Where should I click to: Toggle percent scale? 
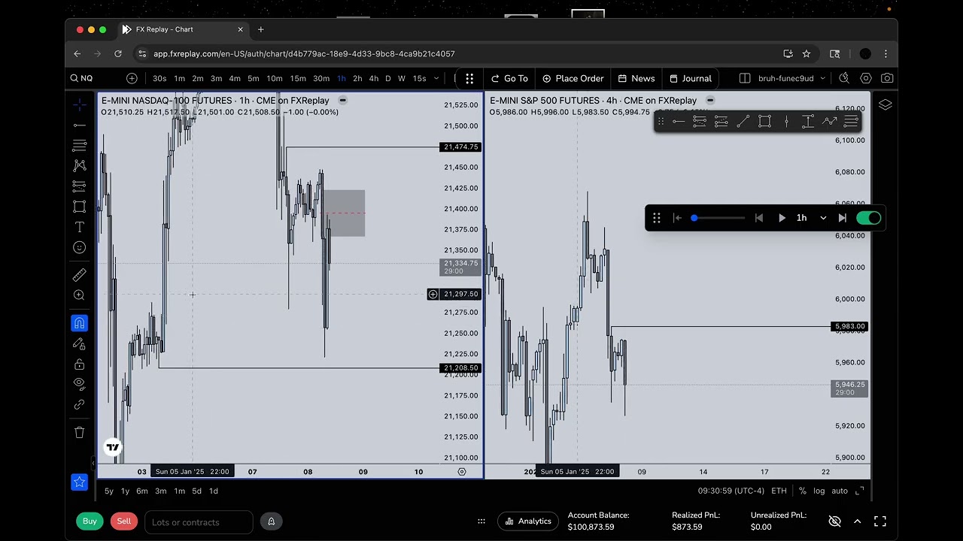coord(803,491)
